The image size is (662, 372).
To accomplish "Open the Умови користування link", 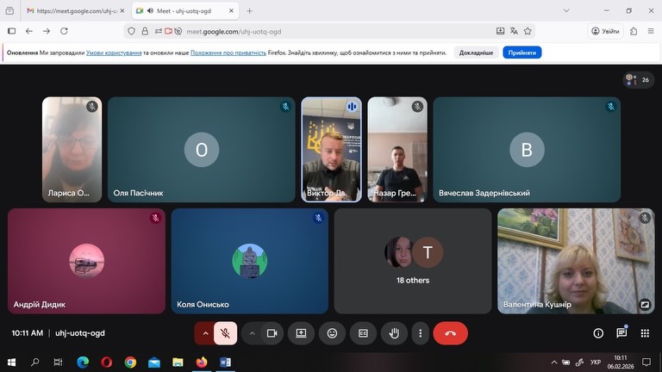I will (x=113, y=53).
